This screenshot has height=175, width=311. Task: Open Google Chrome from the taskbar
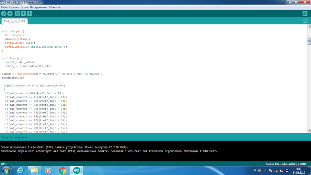coord(63,170)
